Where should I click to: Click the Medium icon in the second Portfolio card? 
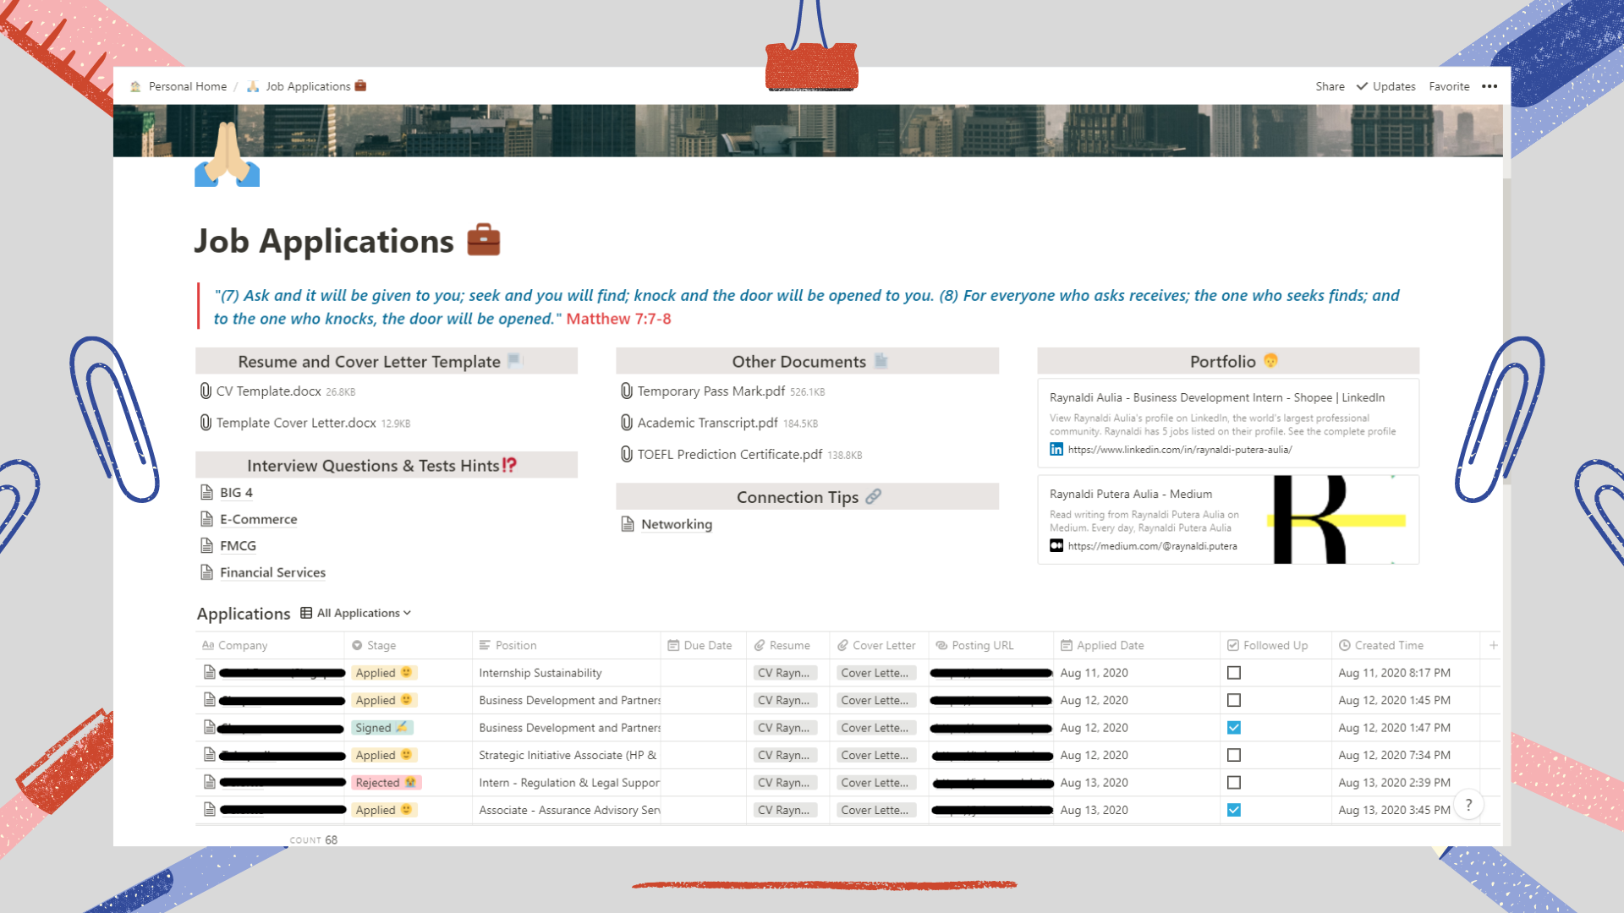click(1056, 545)
